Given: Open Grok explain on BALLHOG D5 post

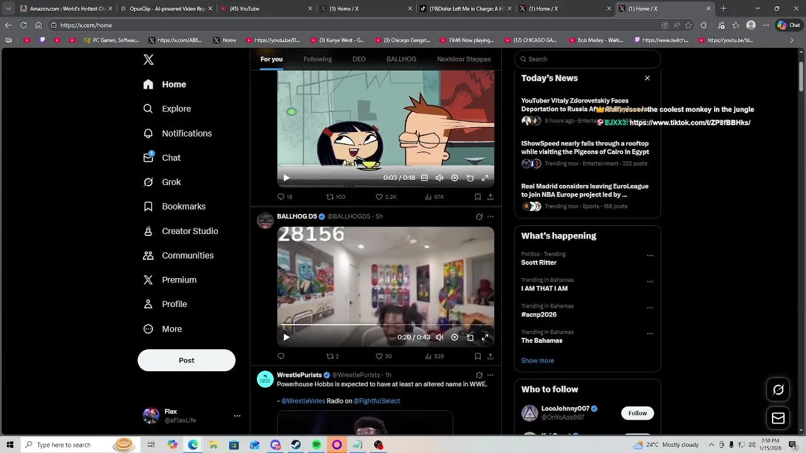Looking at the screenshot, I should (479, 216).
